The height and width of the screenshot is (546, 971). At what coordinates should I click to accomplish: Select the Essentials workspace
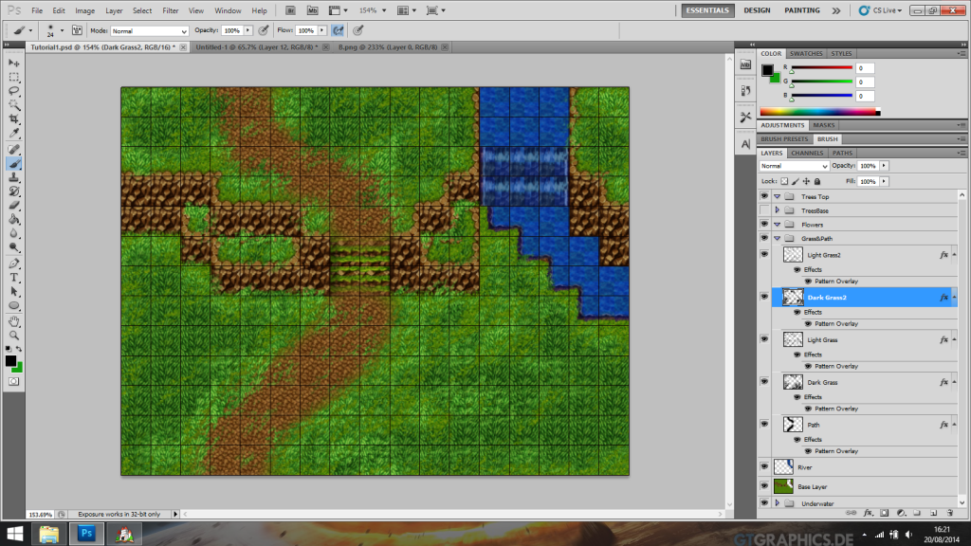point(707,10)
